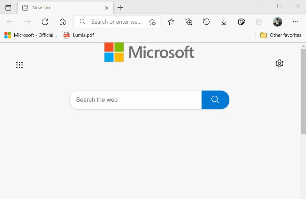
Task: Open the app launcher grid icon
Action: pyautogui.click(x=19, y=65)
